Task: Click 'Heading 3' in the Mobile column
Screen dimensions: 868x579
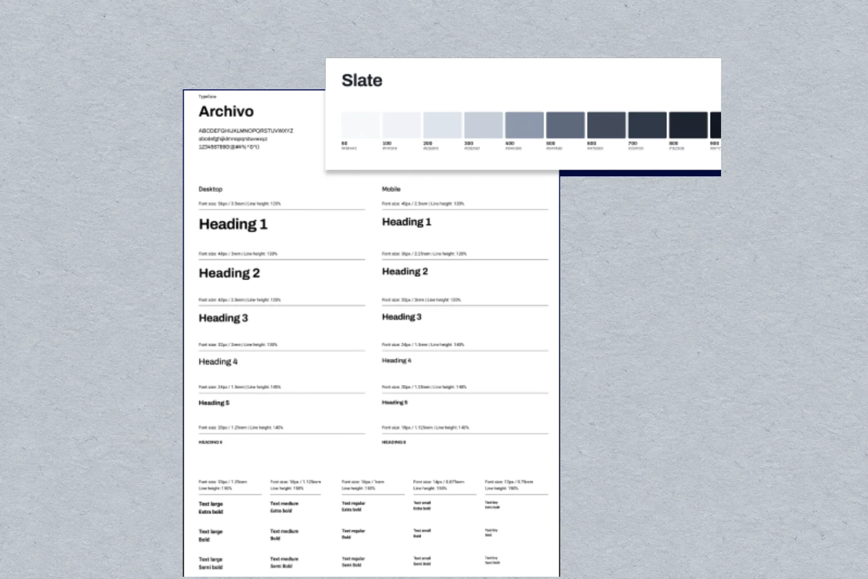Action: (401, 317)
